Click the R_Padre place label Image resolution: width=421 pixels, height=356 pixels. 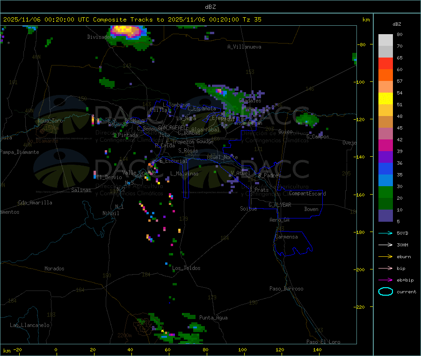point(268,175)
